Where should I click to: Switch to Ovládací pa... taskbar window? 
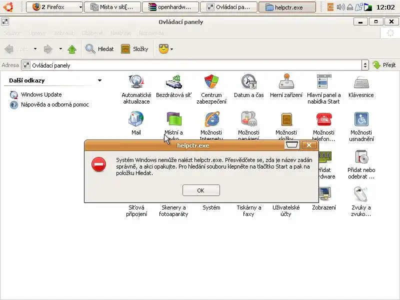(228, 7)
